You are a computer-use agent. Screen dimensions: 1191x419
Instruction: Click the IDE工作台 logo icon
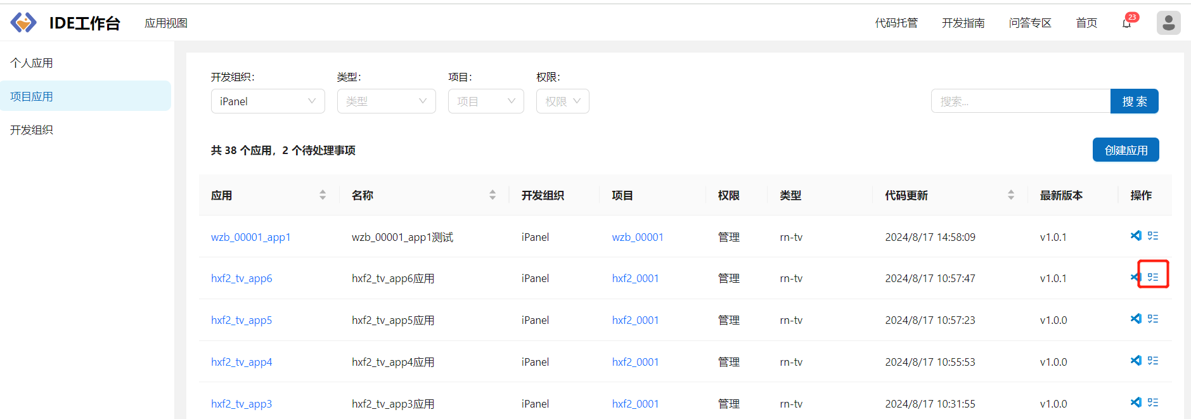(23, 23)
